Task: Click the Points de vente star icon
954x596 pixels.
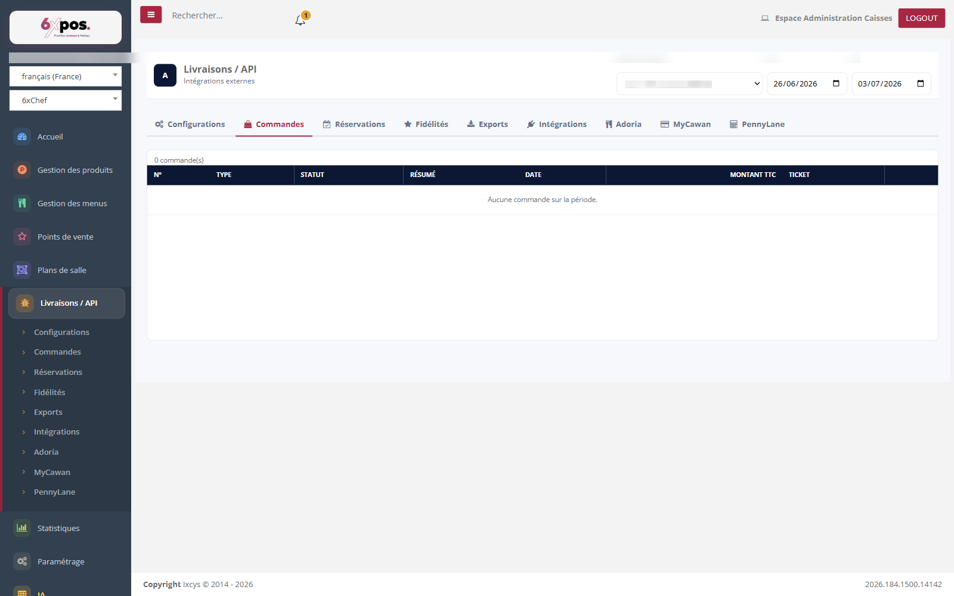Action: coord(22,237)
